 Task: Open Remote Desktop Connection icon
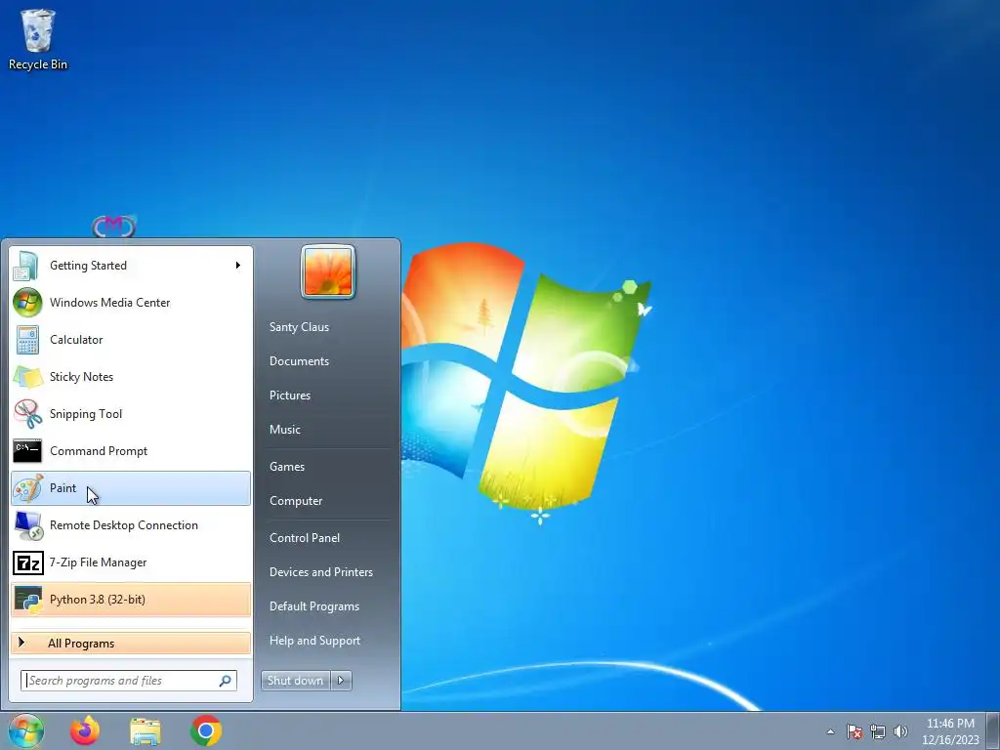[28, 525]
